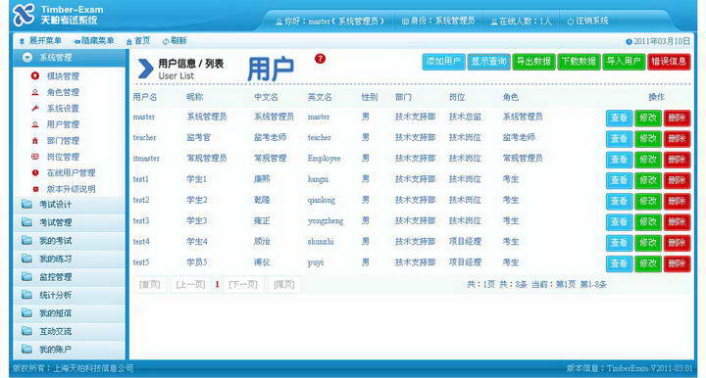Click the blue arrow beside 用户信息 heading
The width and height of the screenshot is (706, 378).
[145, 69]
